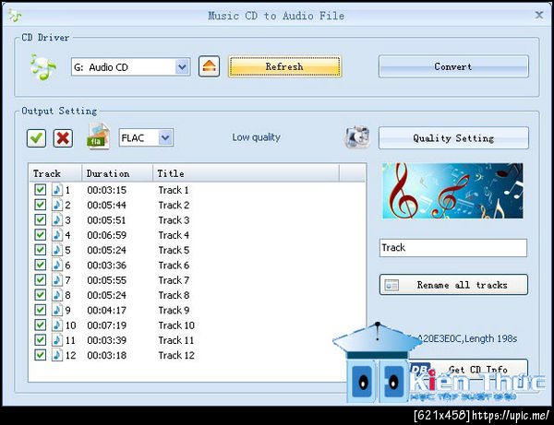This screenshot has width=554, height=425.
Task: Uncheck the track 3 checkbox
Action: [40, 219]
